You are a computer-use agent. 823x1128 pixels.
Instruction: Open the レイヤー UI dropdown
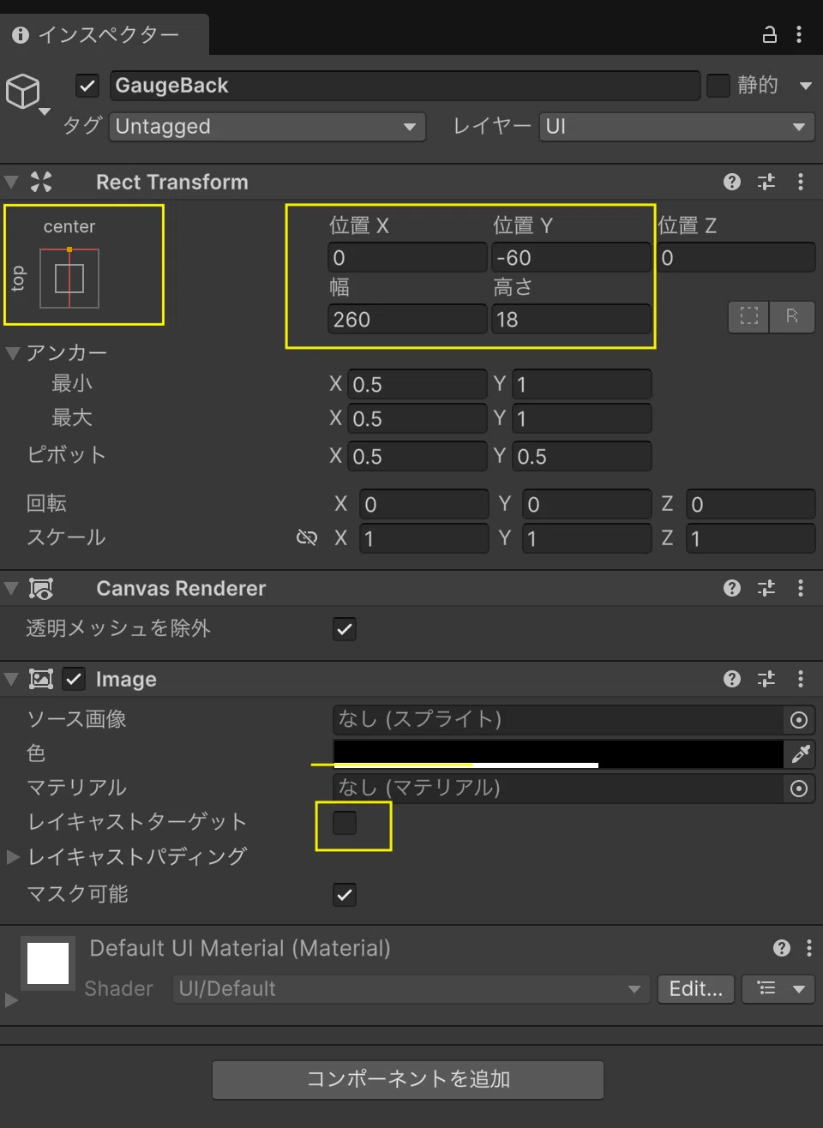[677, 127]
